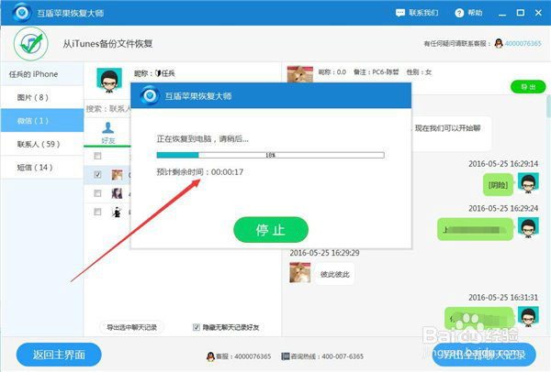
Task: Click the silhouette avatar contact in list
Action: click(117, 213)
